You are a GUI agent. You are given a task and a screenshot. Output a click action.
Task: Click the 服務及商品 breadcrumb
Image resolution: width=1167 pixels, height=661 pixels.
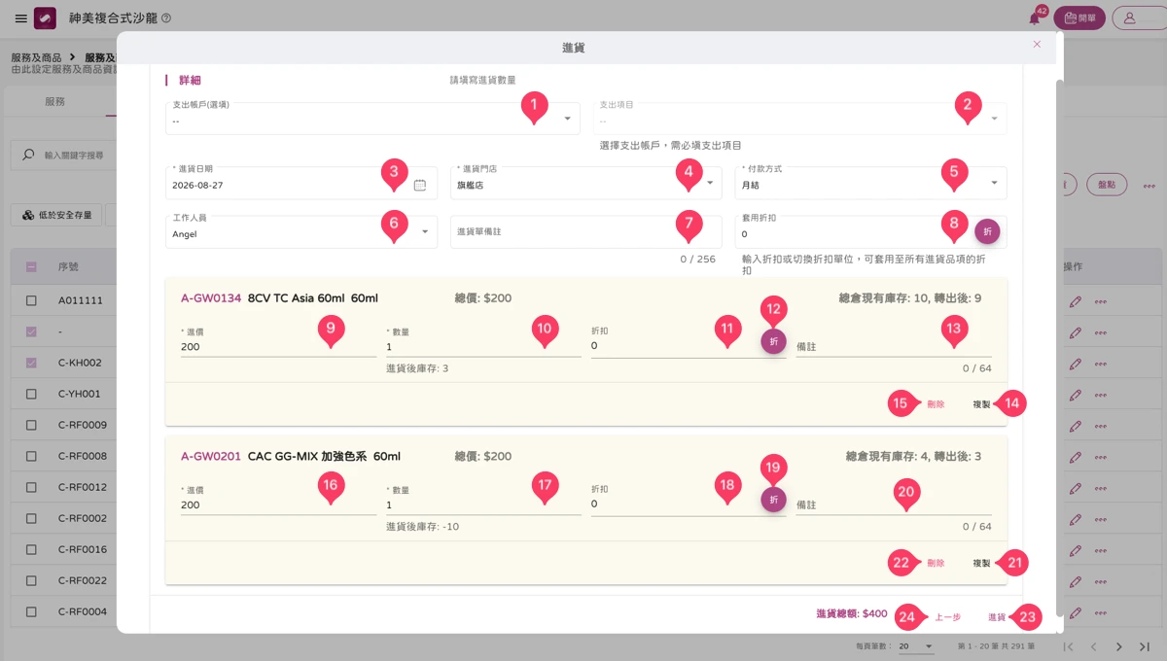[36, 58]
